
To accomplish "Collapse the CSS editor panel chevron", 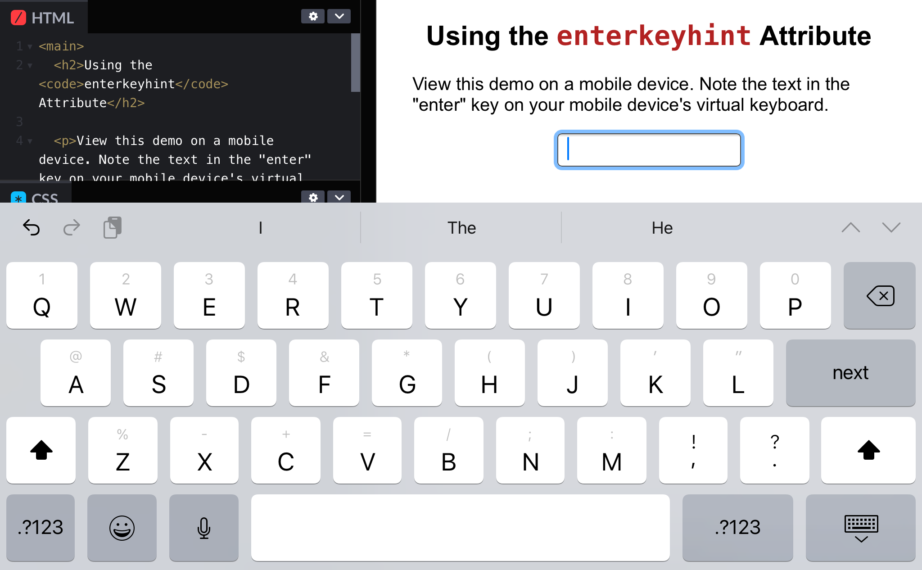I will (339, 198).
